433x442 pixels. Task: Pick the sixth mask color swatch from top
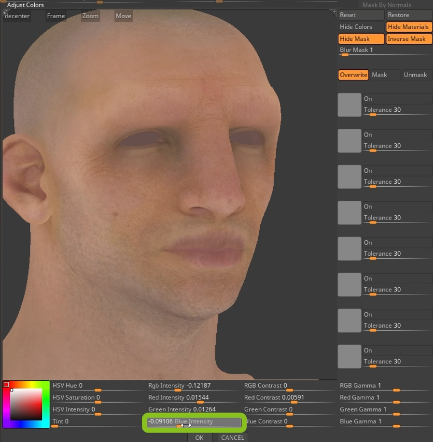point(349,285)
